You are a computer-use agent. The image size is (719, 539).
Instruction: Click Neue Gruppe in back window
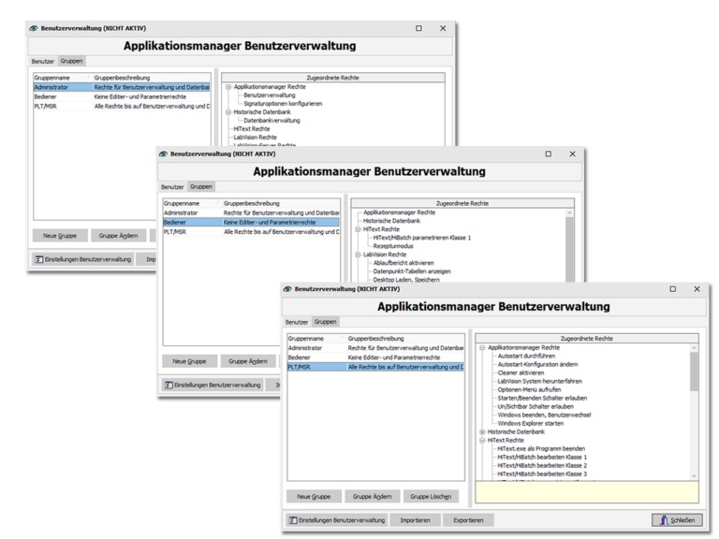(60, 236)
